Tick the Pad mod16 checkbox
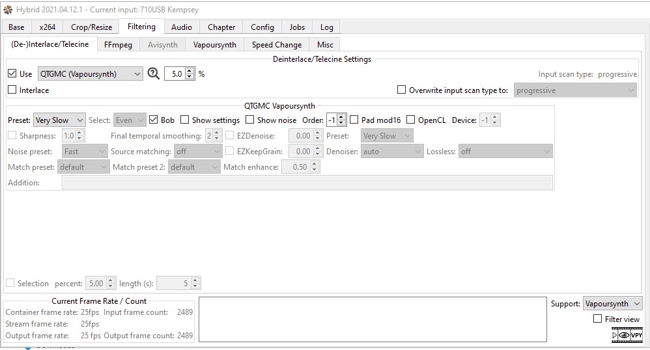This screenshot has height=350, width=650. pos(354,120)
